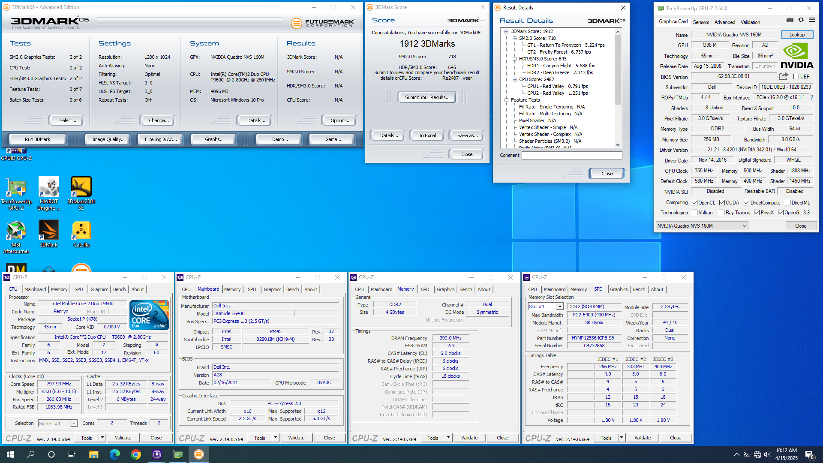The width and height of the screenshot is (823, 463).
Task: Open File Explorer from the taskbar
Action: [x=93, y=454]
